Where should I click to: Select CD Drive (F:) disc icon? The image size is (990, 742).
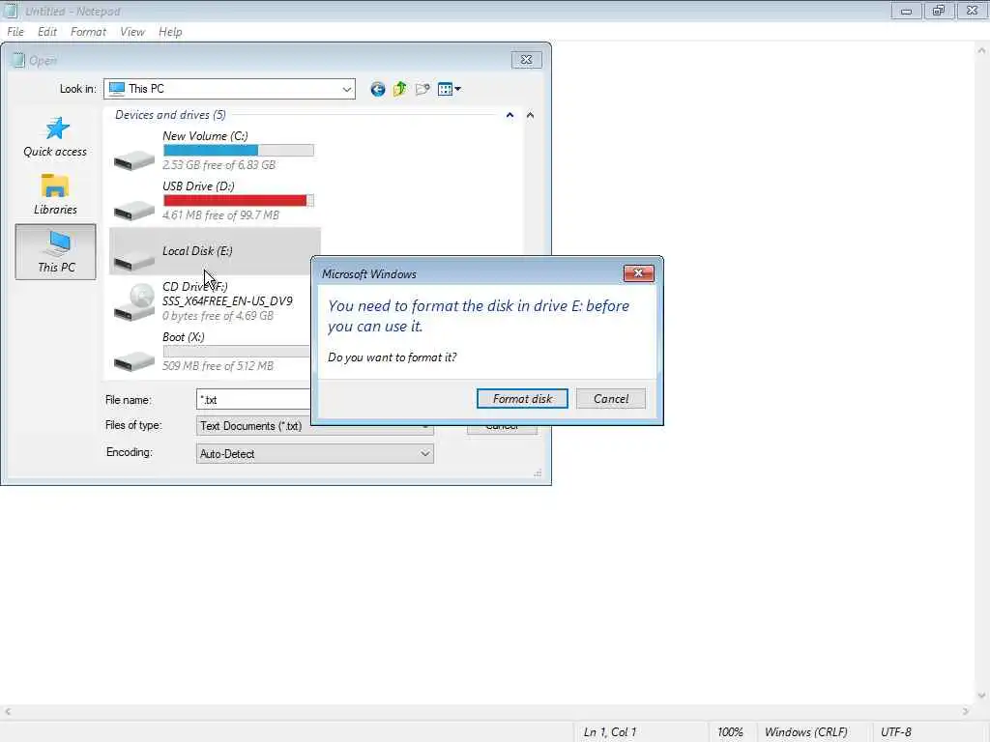click(x=133, y=302)
